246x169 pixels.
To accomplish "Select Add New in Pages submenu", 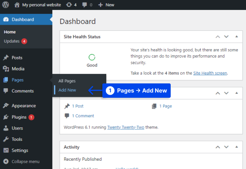I will (x=67, y=90).
